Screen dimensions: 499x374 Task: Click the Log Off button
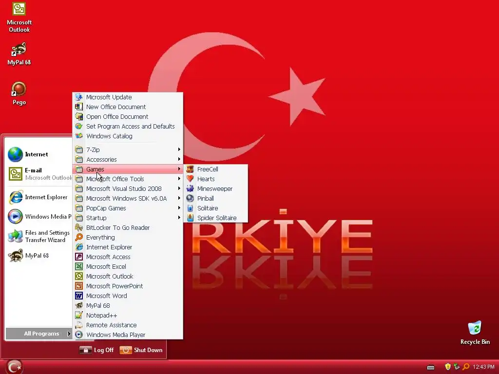(97, 350)
